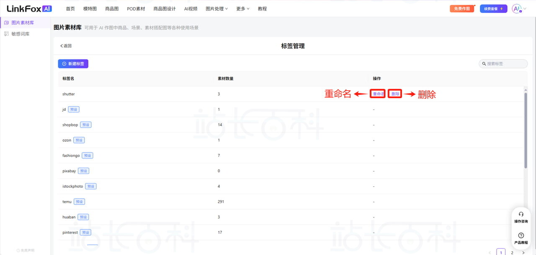Screen dimensions: 536x255
Task: Go to page 2 in pagination
Action: 512,252
